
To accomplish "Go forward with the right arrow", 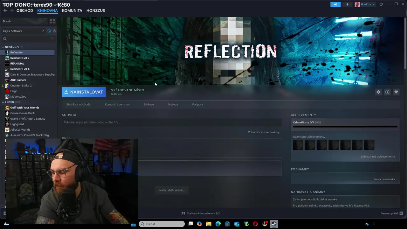I will 12,10.
